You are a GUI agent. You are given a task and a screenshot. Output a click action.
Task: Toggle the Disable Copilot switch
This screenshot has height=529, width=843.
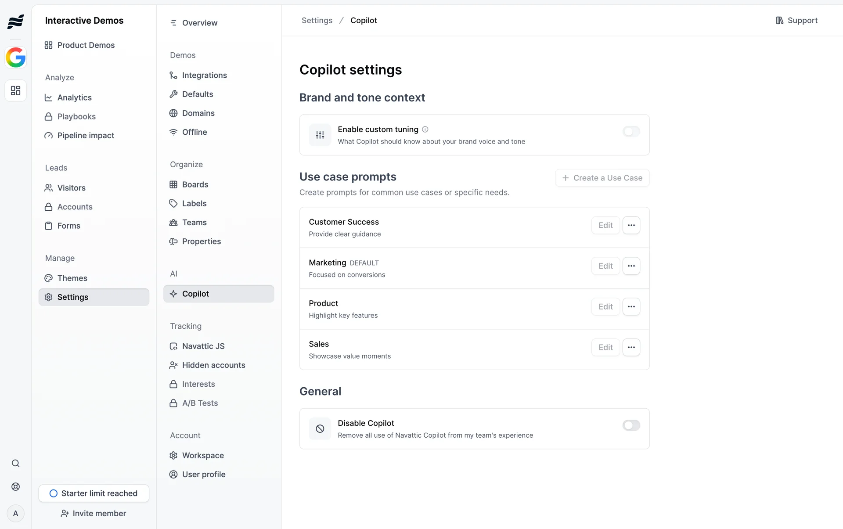[x=631, y=425]
